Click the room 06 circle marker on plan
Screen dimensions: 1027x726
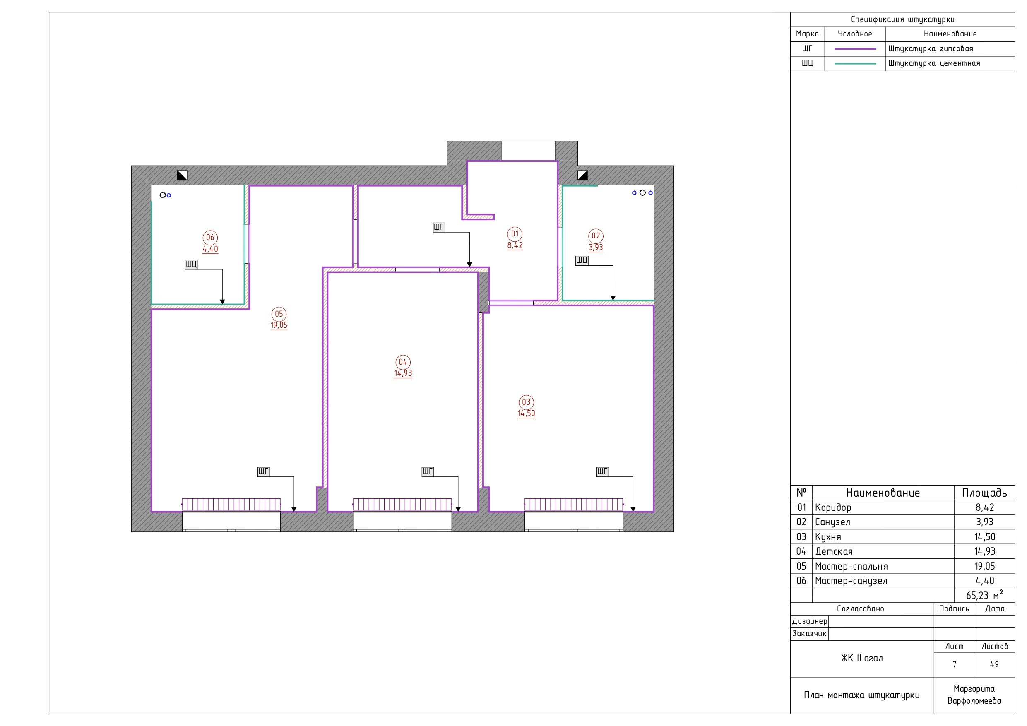coord(210,238)
